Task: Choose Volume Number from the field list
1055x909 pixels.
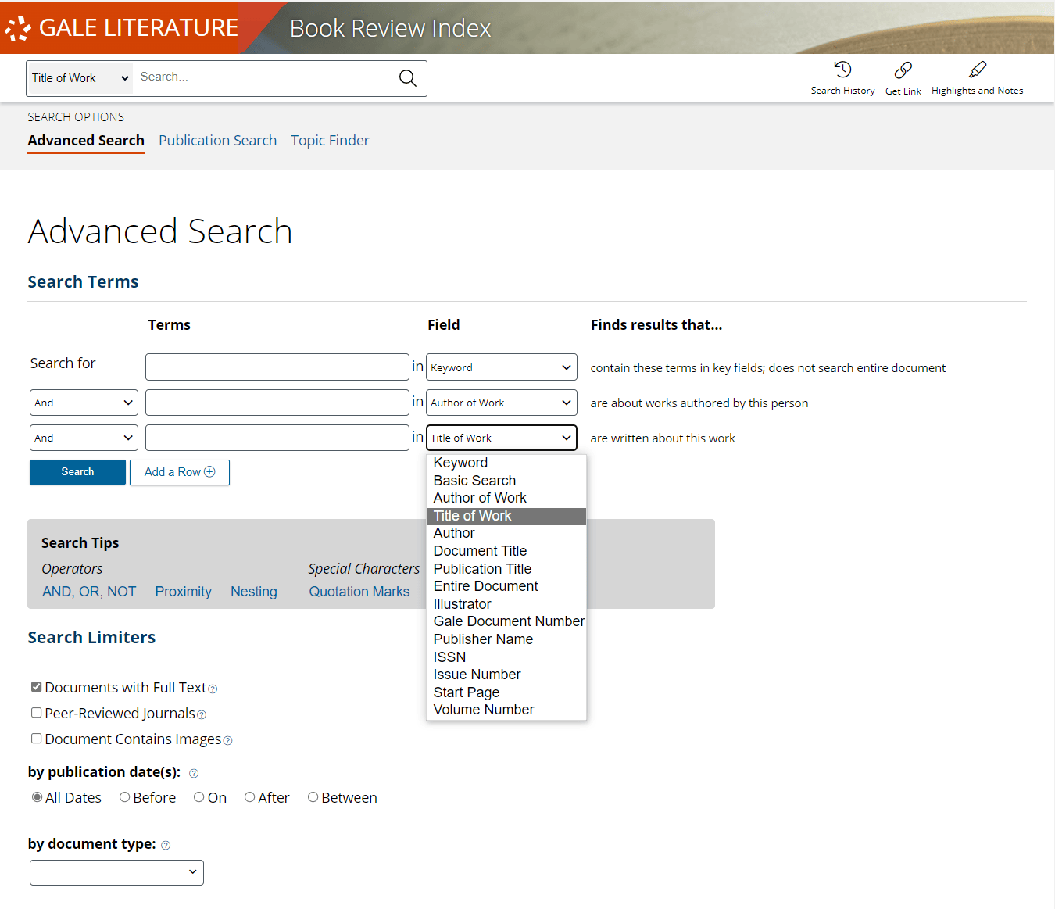Action: tap(506, 710)
